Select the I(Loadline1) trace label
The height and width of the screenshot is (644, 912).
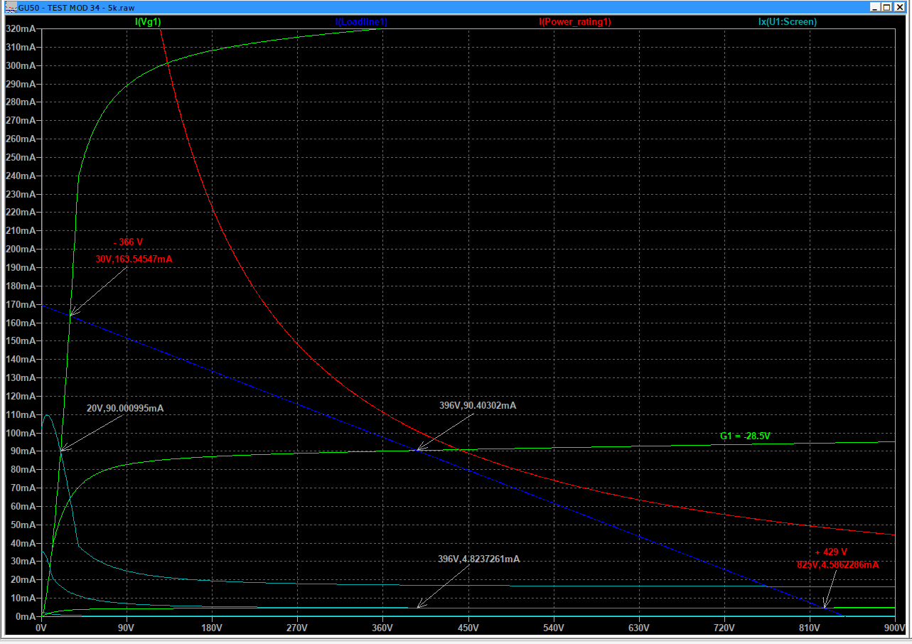point(361,22)
